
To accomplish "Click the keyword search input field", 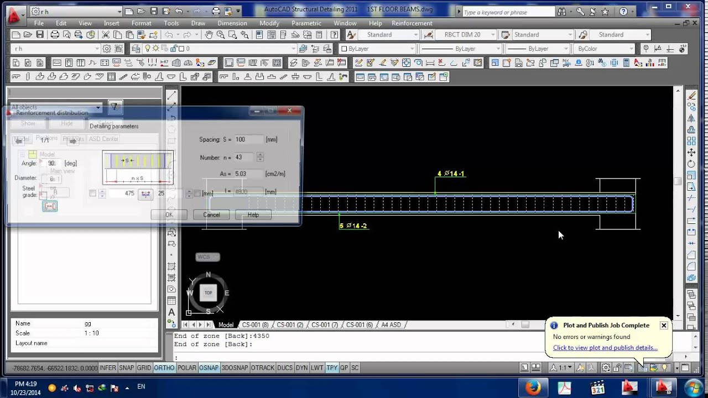I will [x=508, y=12].
